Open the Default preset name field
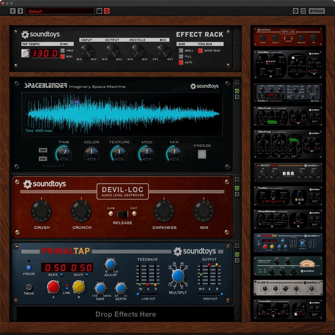The width and height of the screenshot is (335, 335). click(x=60, y=11)
